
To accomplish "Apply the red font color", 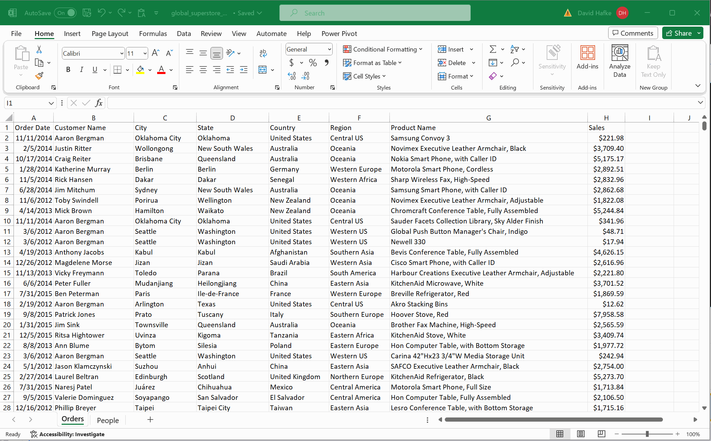I will tap(161, 70).
